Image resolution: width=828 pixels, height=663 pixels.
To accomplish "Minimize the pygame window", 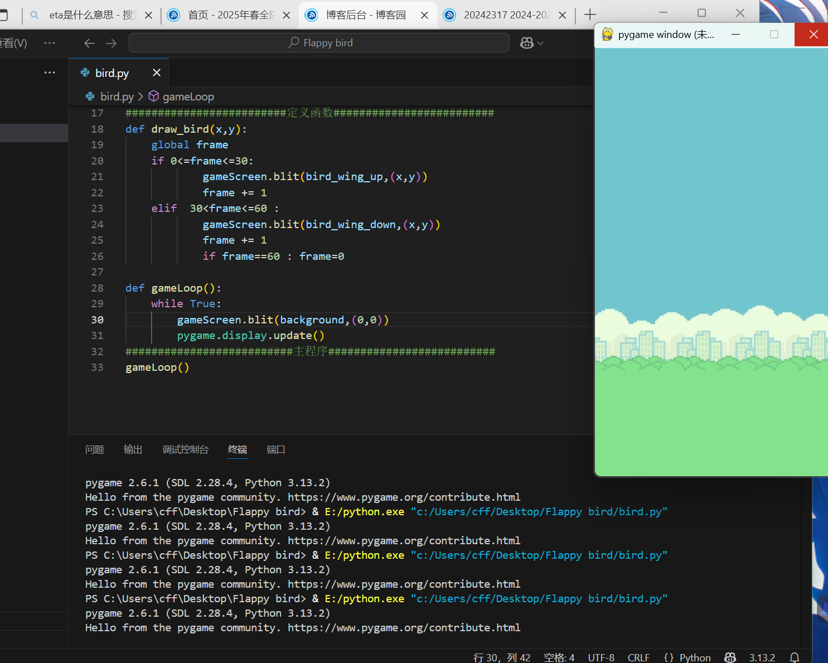I will click(x=735, y=34).
